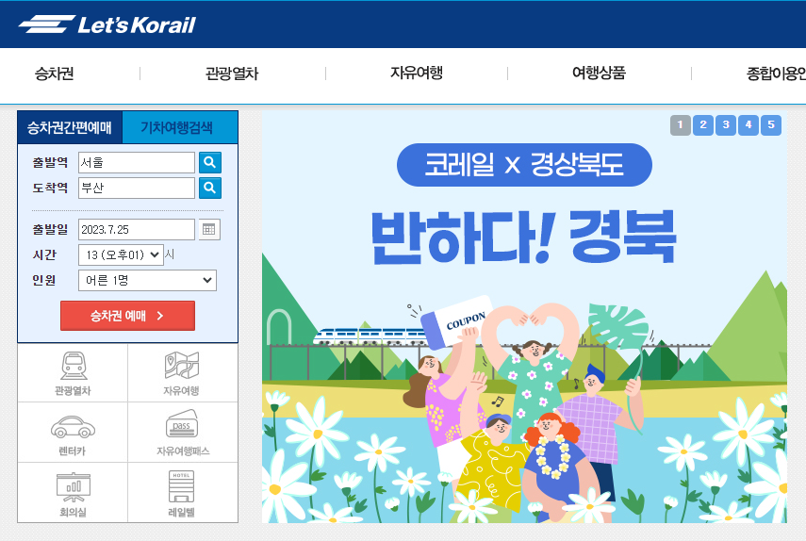Show banner slide 2
The height and width of the screenshot is (541, 806).
(702, 124)
